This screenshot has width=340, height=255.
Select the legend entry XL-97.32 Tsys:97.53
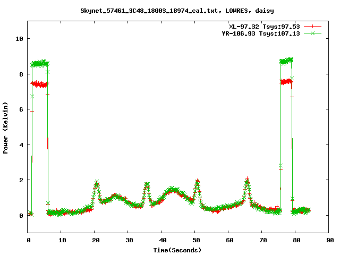[x=265, y=27]
